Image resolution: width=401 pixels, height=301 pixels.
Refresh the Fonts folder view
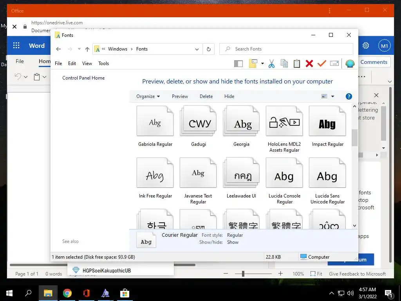click(x=209, y=49)
